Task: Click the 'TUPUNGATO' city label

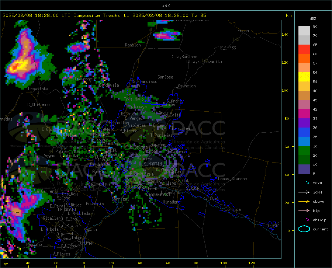Action: pos(66,210)
